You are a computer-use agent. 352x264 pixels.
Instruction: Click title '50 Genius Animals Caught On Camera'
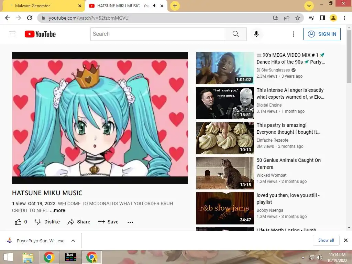[289, 164]
